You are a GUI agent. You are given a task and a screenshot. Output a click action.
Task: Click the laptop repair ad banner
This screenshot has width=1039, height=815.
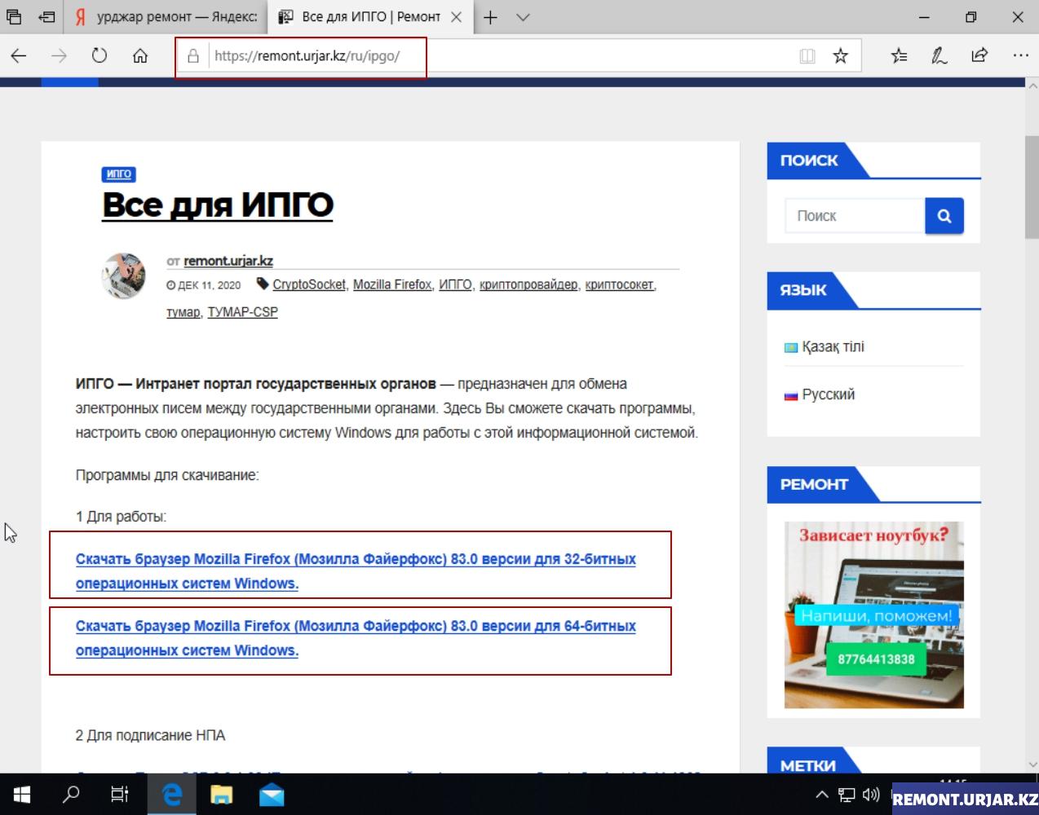point(873,615)
